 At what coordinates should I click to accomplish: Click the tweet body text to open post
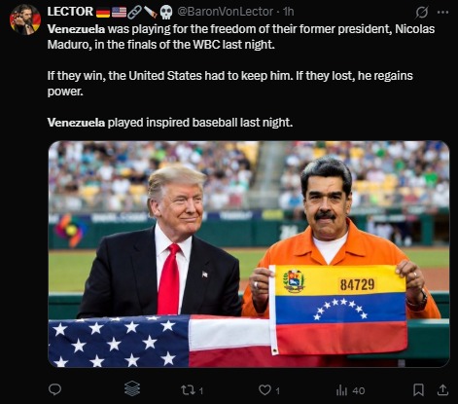tap(241, 76)
